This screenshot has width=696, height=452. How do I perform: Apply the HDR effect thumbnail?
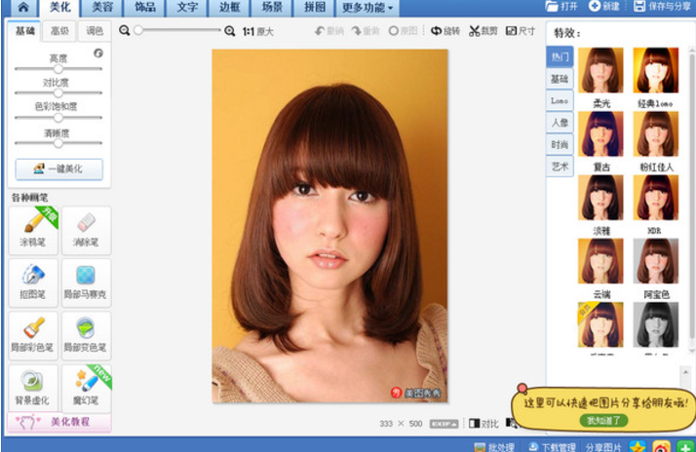656,197
